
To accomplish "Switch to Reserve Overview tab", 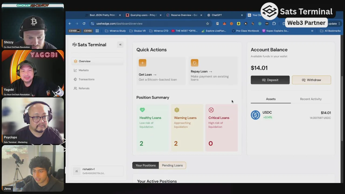I will (184, 15).
